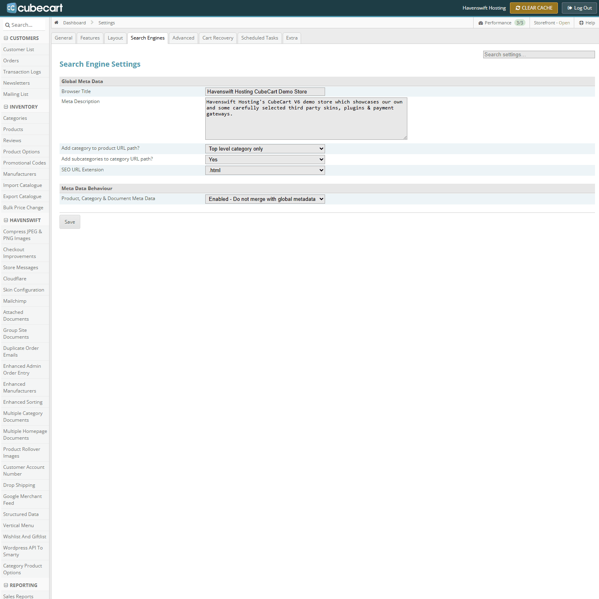Open Wishlist And Giftlist in sidebar
This screenshot has width=599, height=599.
click(x=25, y=537)
